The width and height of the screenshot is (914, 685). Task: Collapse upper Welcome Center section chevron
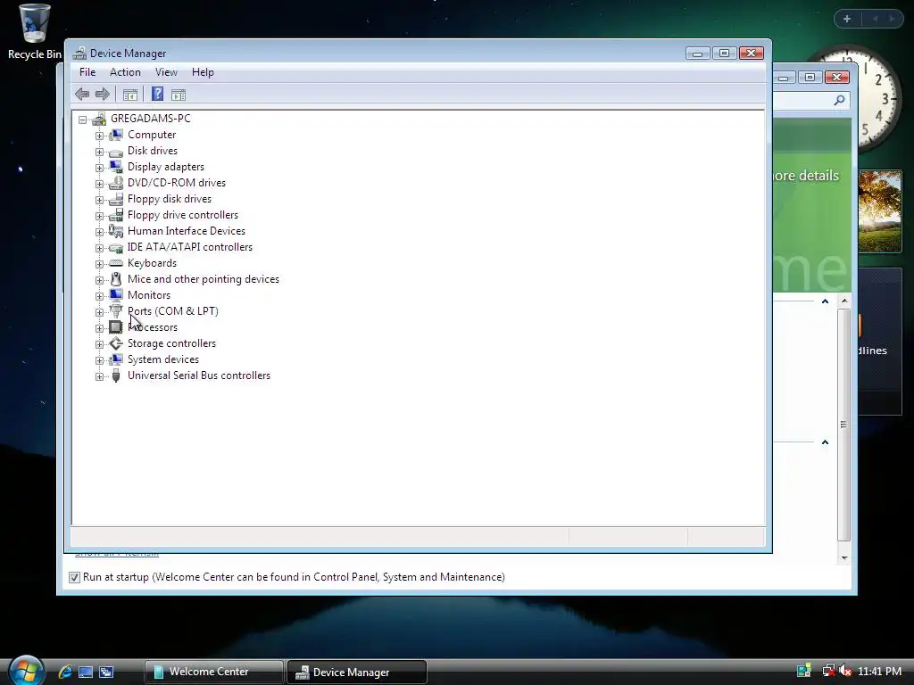pyautogui.click(x=825, y=301)
